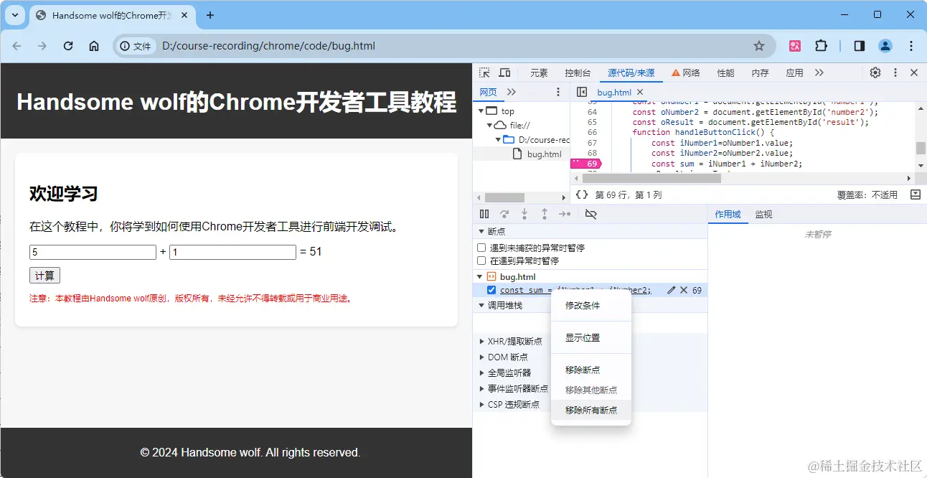Pause script execution in debugger

tap(484, 214)
